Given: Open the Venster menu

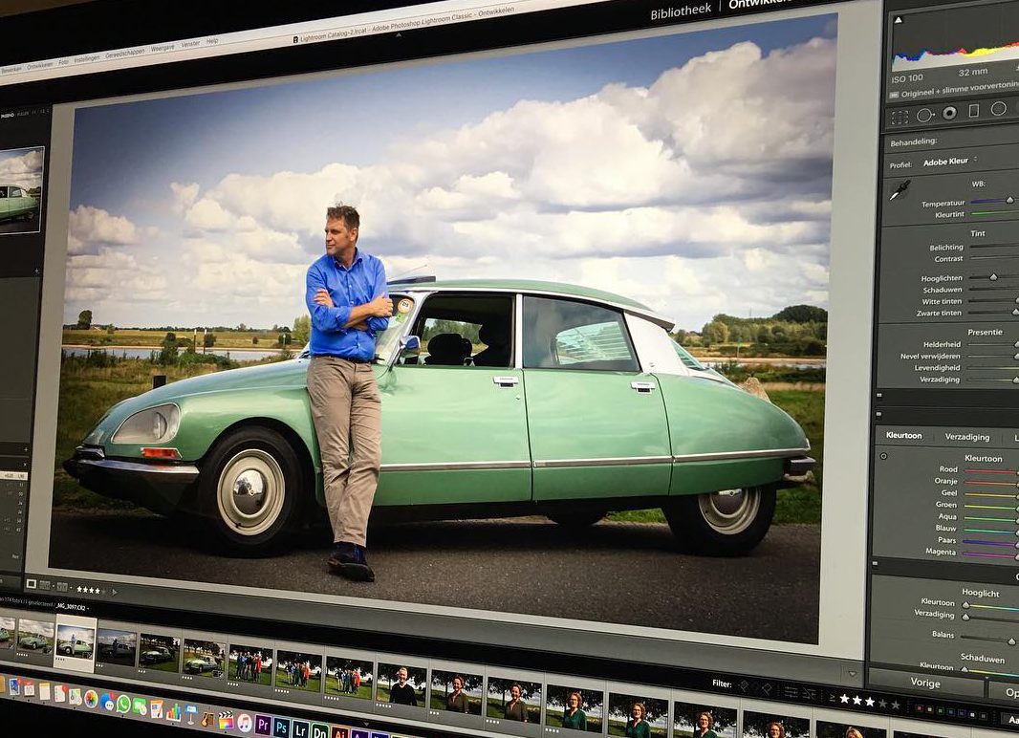Looking at the screenshot, I should pyautogui.click(x=190, y=44).
